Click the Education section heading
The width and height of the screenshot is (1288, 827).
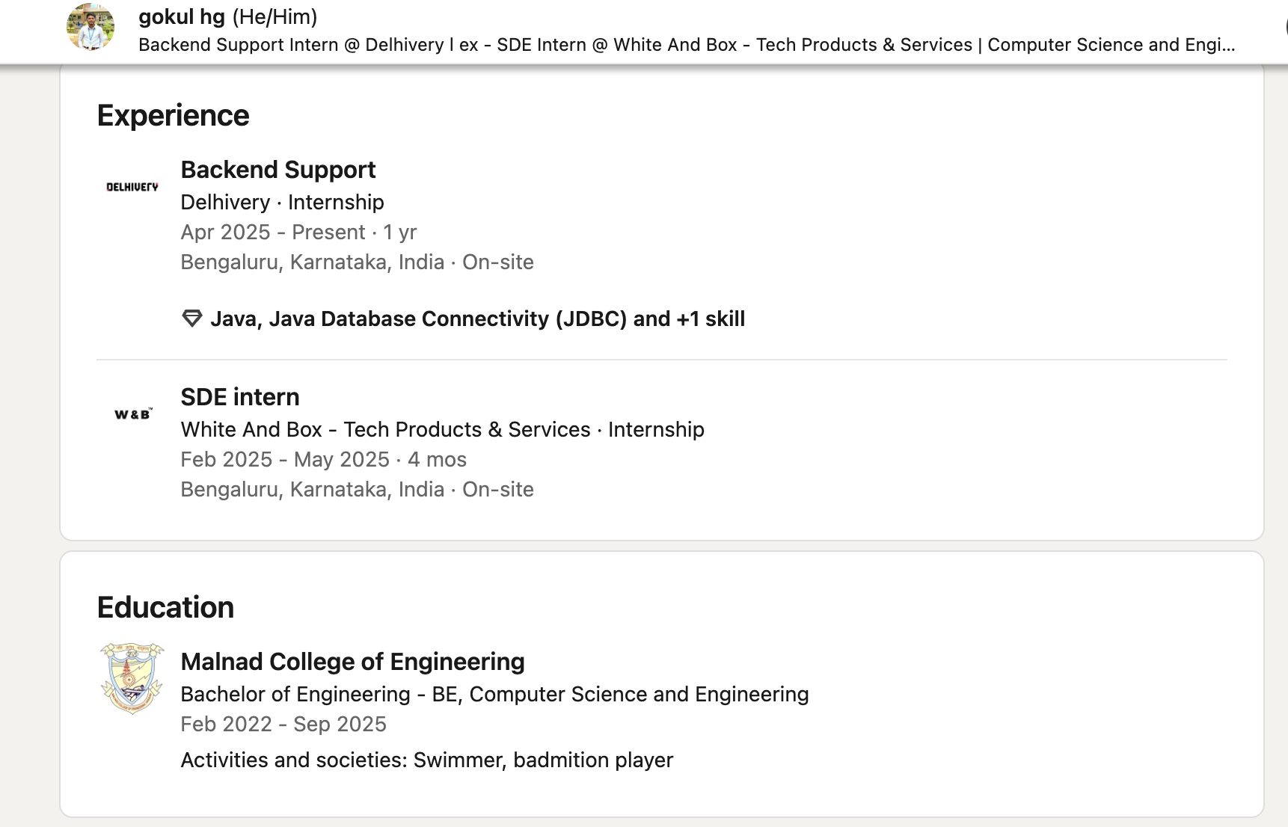click(x=165, y=607)
